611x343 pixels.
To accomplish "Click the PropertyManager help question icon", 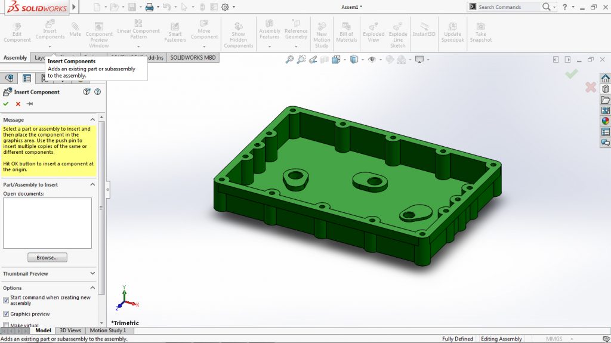I will [x=97, y=92].
